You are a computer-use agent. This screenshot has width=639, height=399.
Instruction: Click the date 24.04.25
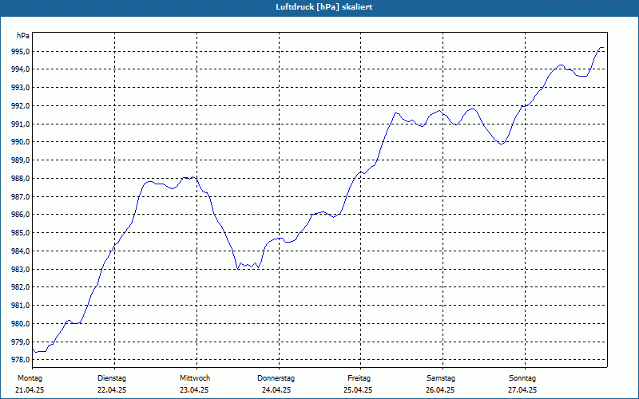[276, 390]
